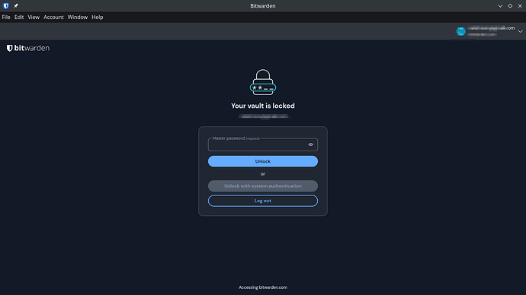Viewport: 526px width, 295px height.
Task: Open the Account menu
Action: [x=53, y=17]
